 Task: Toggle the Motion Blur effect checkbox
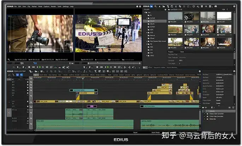point(204,119)
